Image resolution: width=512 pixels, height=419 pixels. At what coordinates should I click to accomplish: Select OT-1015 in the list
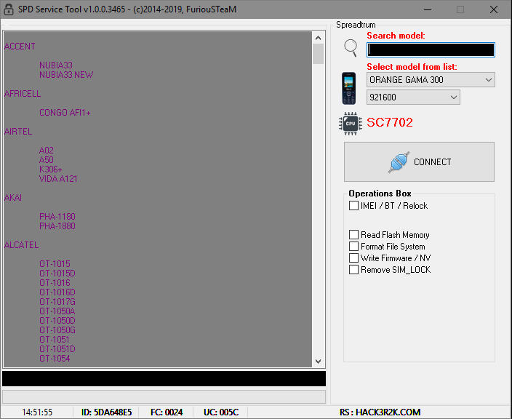click(x=55, y=264)
